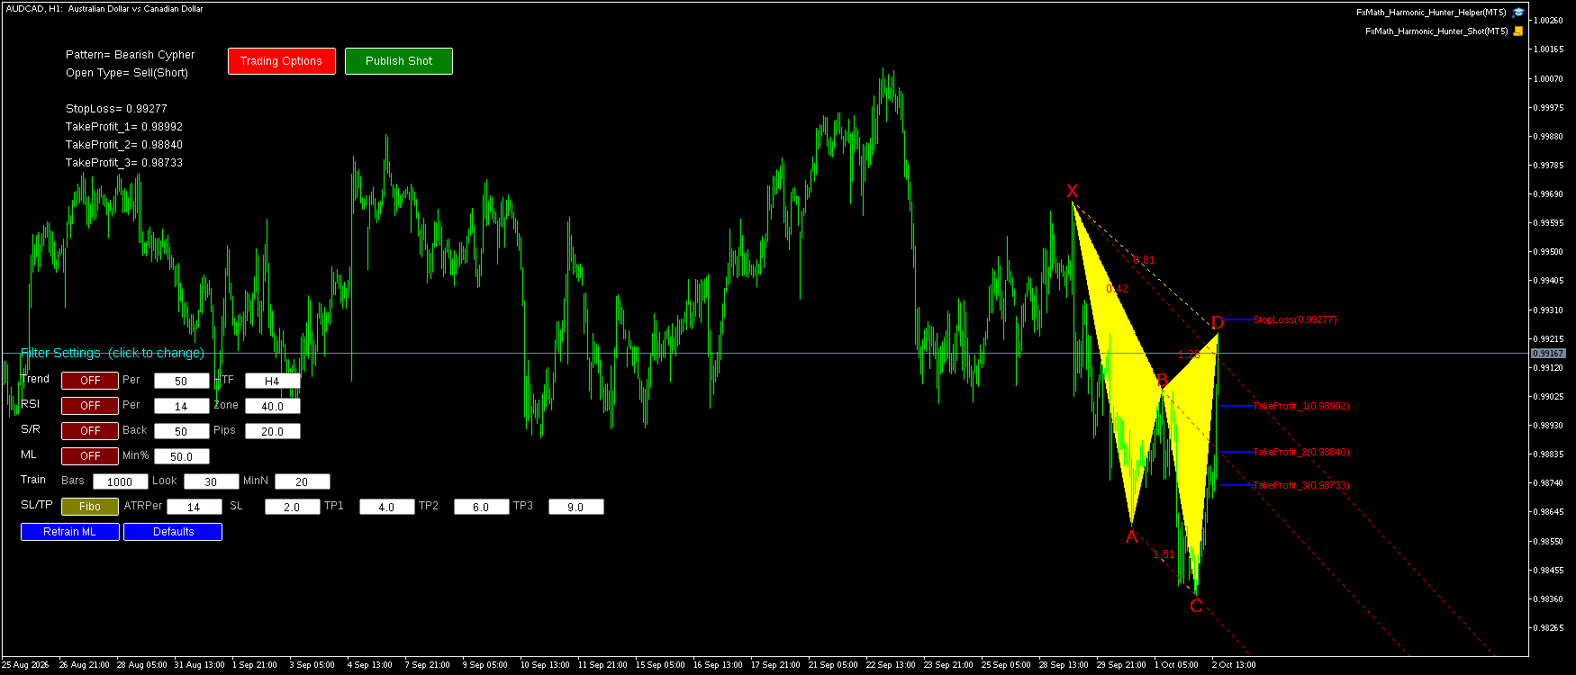
Task: Switch the SL/TP mode Fibo button
Action: point(90,507)
